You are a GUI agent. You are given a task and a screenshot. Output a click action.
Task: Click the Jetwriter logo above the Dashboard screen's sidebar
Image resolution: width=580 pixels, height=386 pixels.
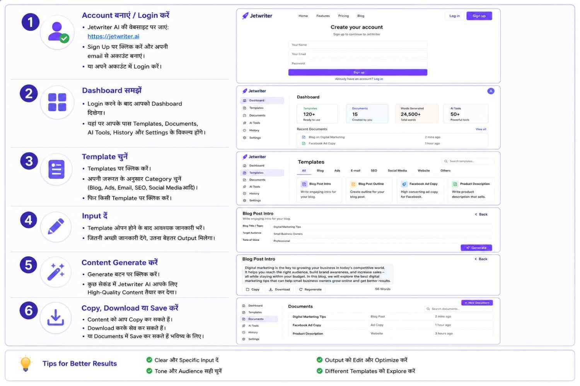(254, 91)
